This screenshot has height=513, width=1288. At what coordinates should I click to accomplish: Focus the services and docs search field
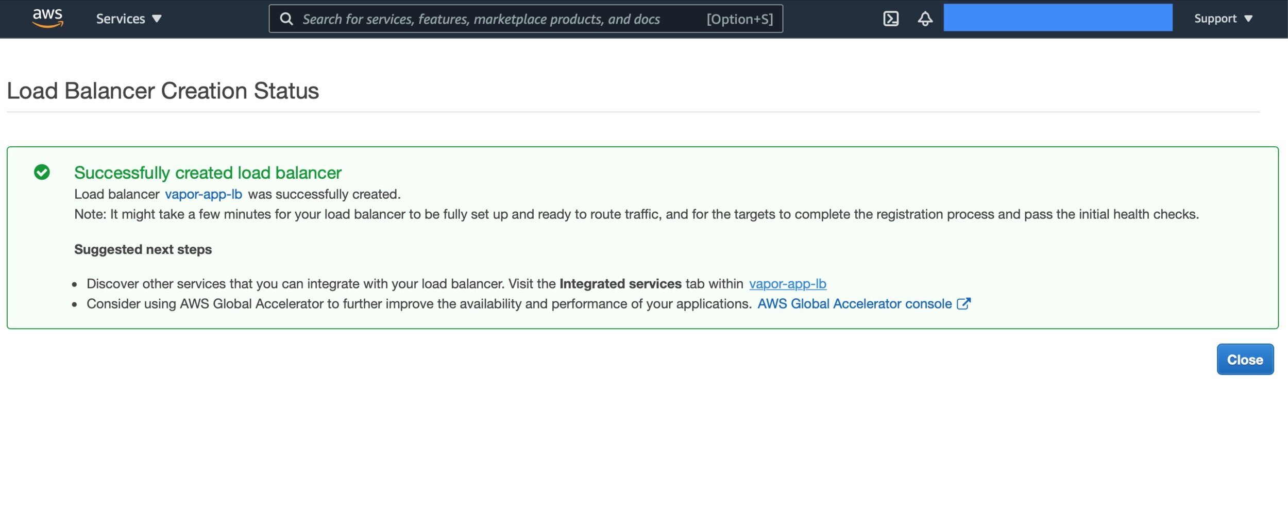(481, 19)
